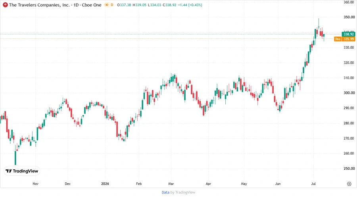Click the Nov time axis label
Viewport: 357px width, 197px height.
[x=36, y=184]
